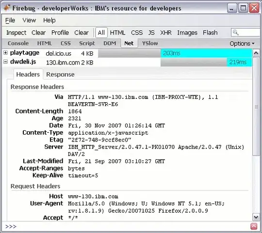Click the 130.ibm.com domain text
The width and height of the screenshot is (262, 233).
(63, 62)
